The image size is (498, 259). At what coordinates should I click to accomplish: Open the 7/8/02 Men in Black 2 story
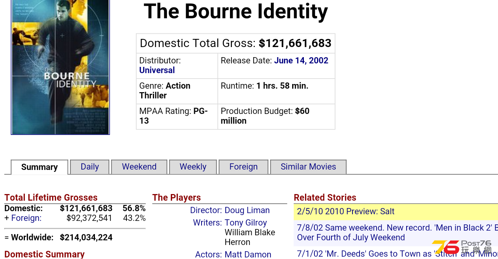click(x=397, y=233)
